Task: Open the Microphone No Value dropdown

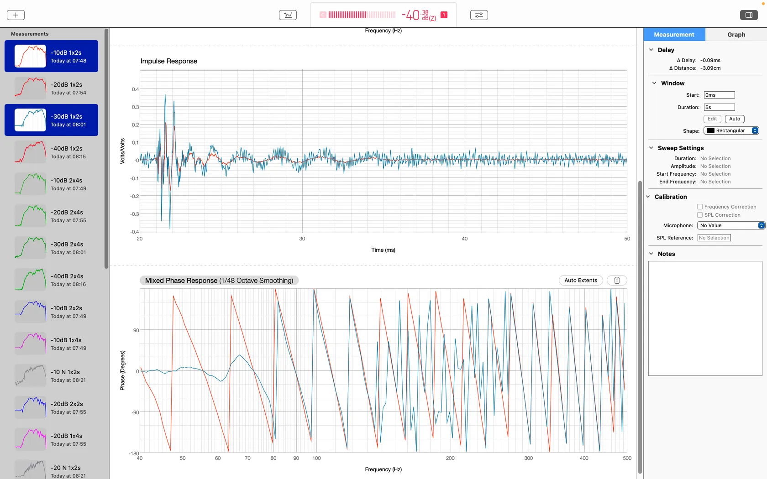Action: click(731, 225)
